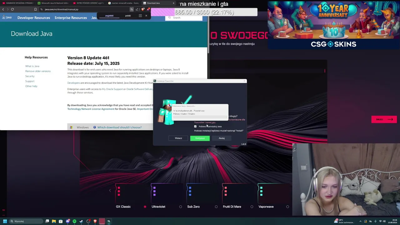This screenshot has height=225, width=400.
Task: Open the Other help link
Action: point(31,86)
